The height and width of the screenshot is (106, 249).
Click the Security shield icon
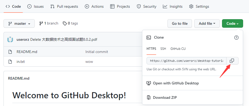coord(139,6)
